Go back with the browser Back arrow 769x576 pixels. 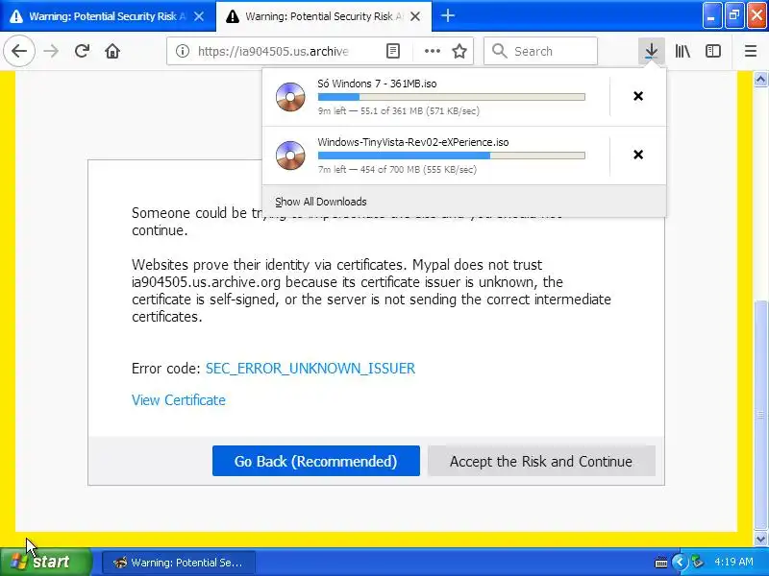(19, 51)
